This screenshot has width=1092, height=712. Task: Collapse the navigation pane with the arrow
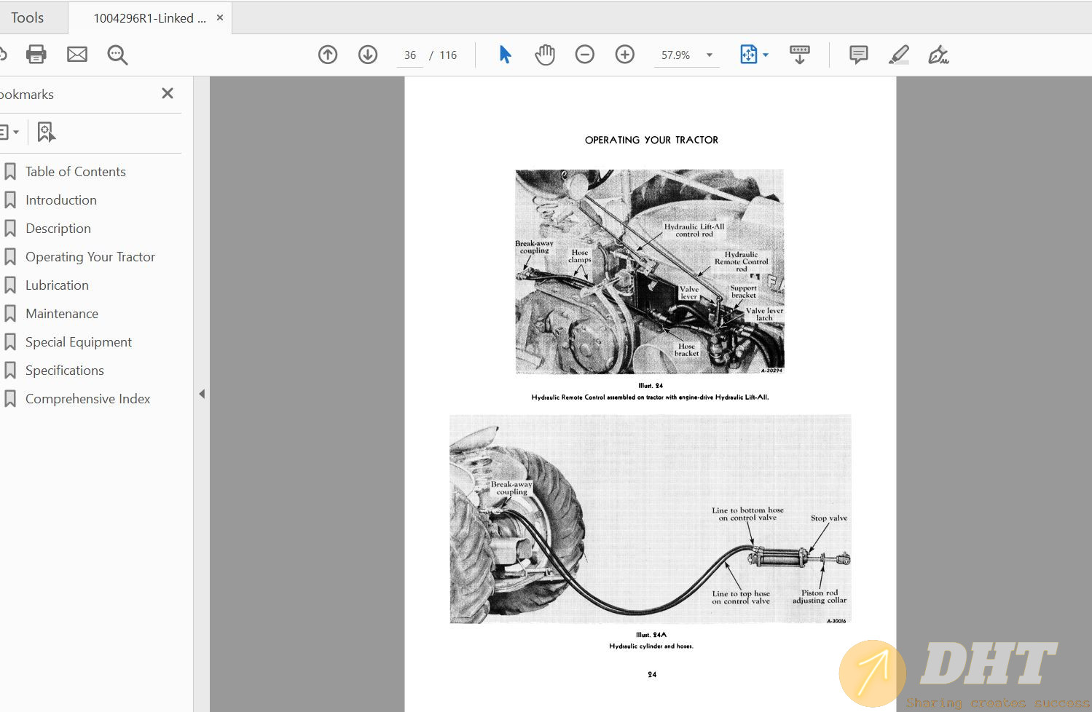click(202, 394)
